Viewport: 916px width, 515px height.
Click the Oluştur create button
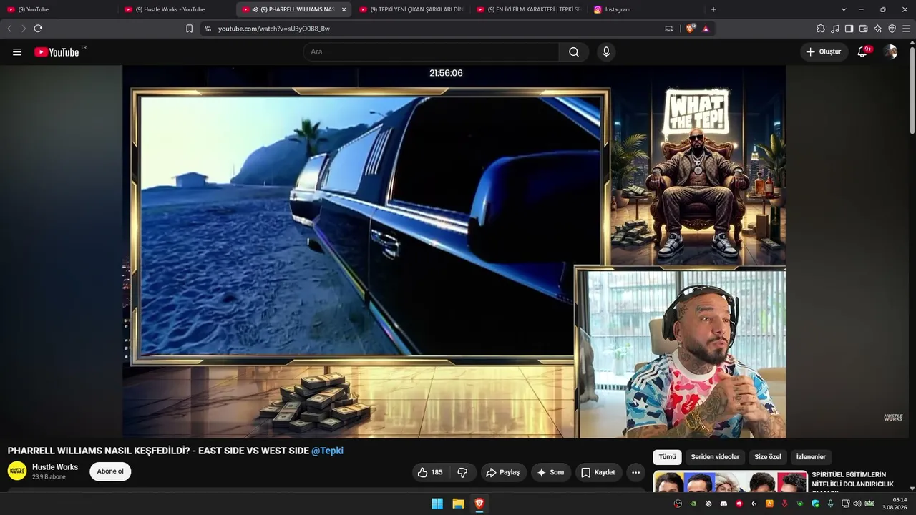[x=824, y=52]
